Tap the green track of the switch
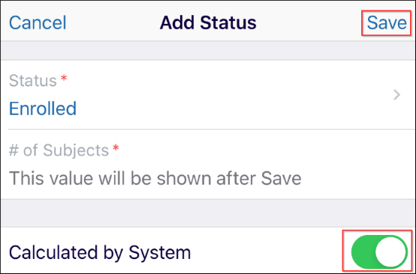The width and height of the screenshot is (416, 274). click(x=363, y=252)
